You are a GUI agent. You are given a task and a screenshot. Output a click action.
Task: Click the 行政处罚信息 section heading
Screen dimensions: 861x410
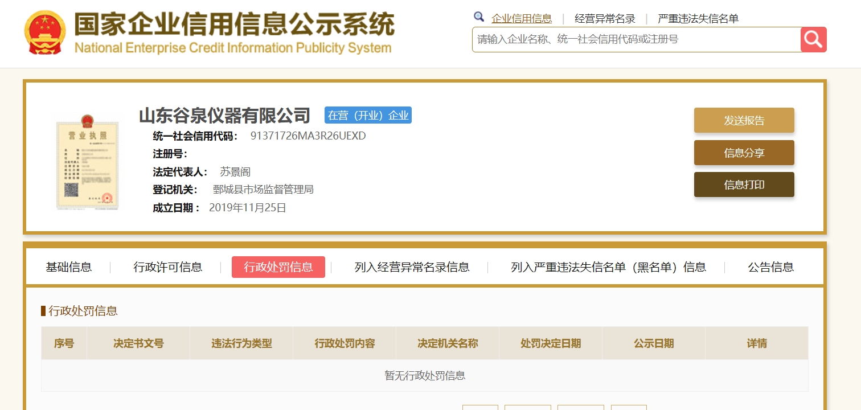[83, 311]
